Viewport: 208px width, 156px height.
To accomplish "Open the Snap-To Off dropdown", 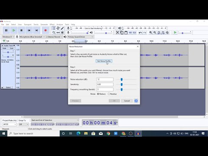I will [24, 124].
